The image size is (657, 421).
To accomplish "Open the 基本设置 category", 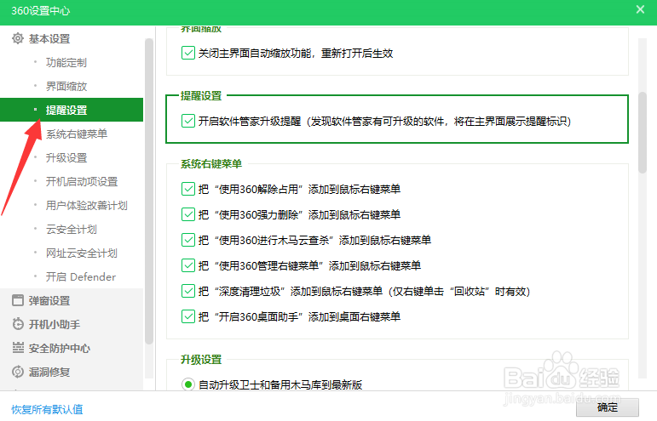I will tap(49, 39).
